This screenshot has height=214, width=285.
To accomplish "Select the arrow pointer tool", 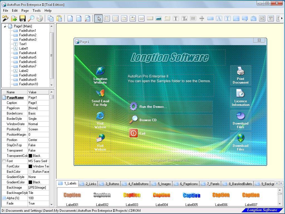I will (x=99, y=18).
